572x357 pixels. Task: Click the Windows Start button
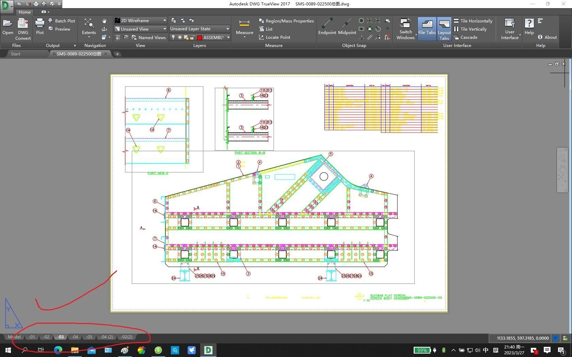coord(8,350)
